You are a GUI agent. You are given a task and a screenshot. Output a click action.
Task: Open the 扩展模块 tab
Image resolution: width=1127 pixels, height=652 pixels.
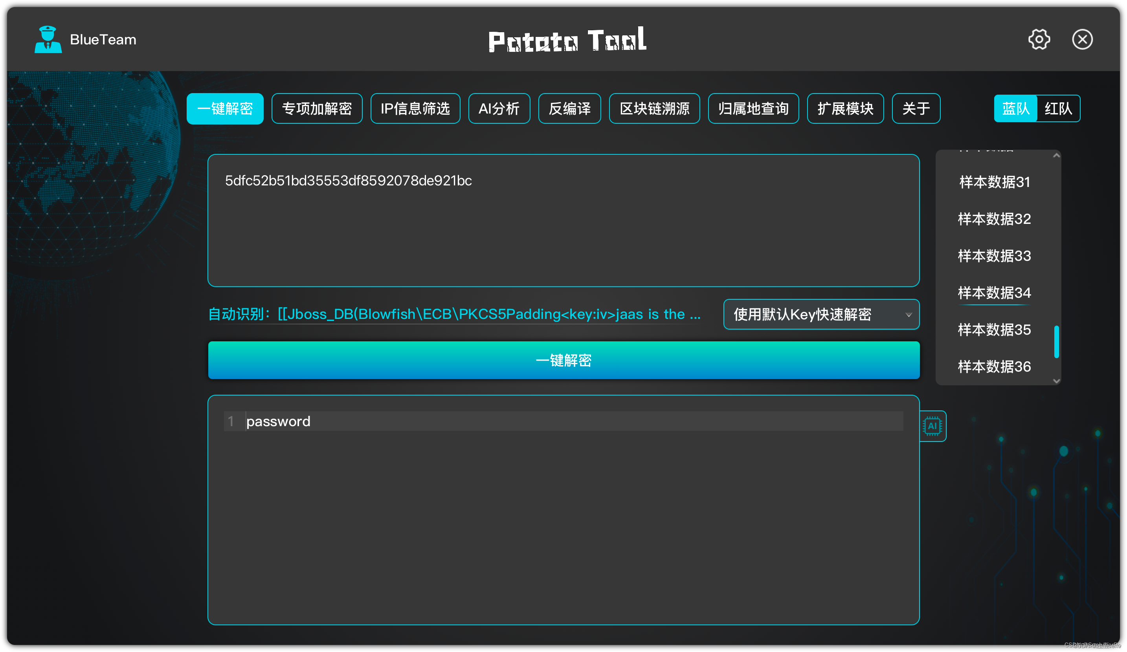[x=845, y=108]
